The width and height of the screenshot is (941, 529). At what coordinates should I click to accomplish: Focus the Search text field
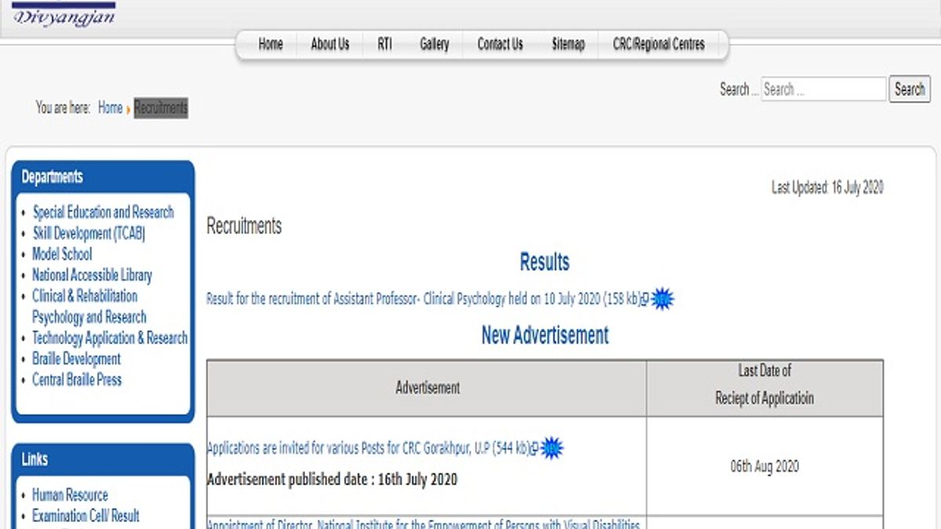823,89
